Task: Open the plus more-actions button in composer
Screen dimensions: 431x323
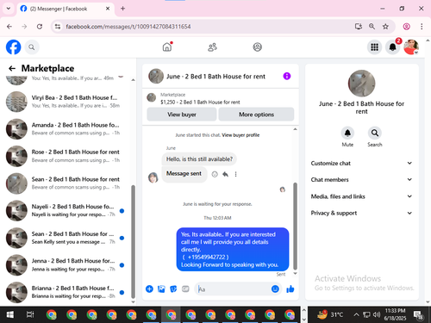Action: 149,289
